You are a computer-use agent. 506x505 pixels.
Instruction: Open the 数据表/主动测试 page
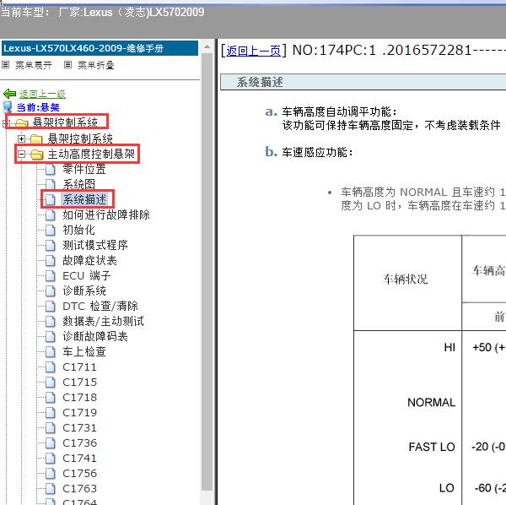click(x=103, y=321)
